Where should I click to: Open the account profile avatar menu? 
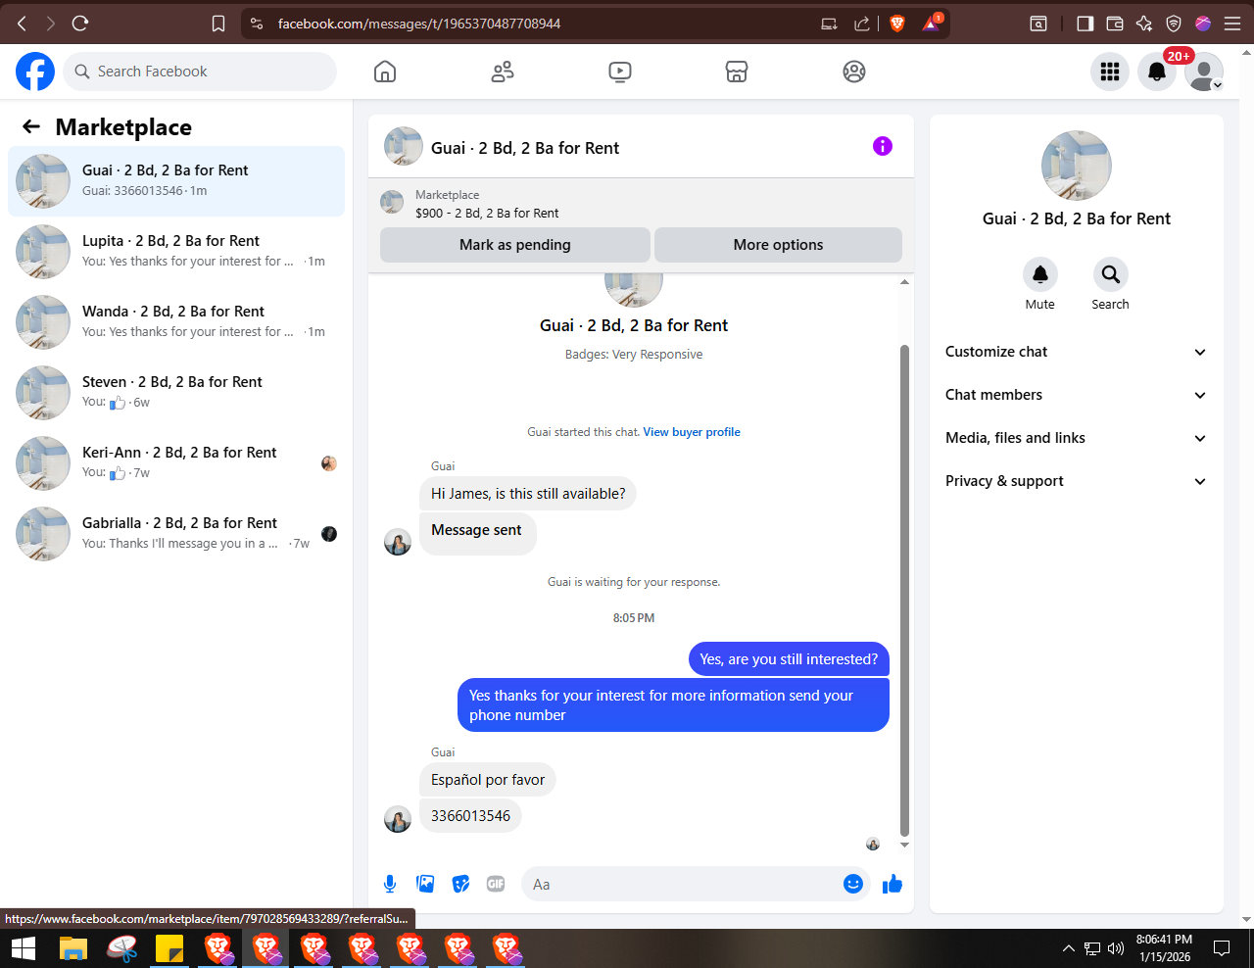click(1204, 72)
